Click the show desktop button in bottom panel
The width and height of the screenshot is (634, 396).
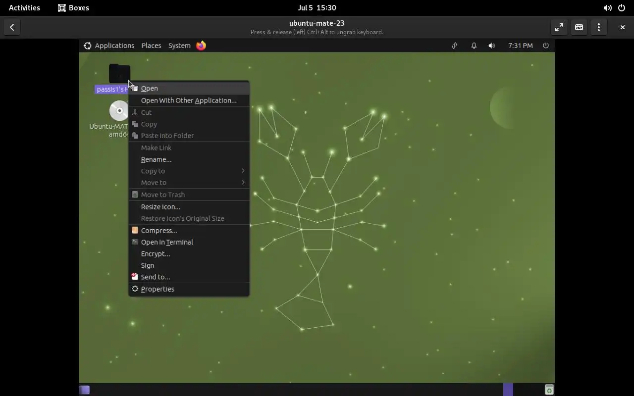click(85, 390)
